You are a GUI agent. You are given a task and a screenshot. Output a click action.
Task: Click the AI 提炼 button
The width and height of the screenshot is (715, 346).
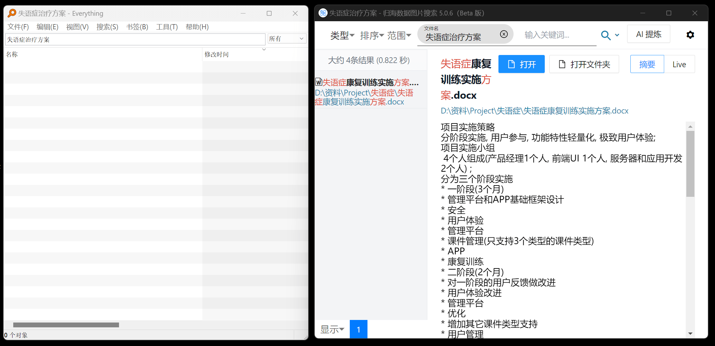pos(648,34)
